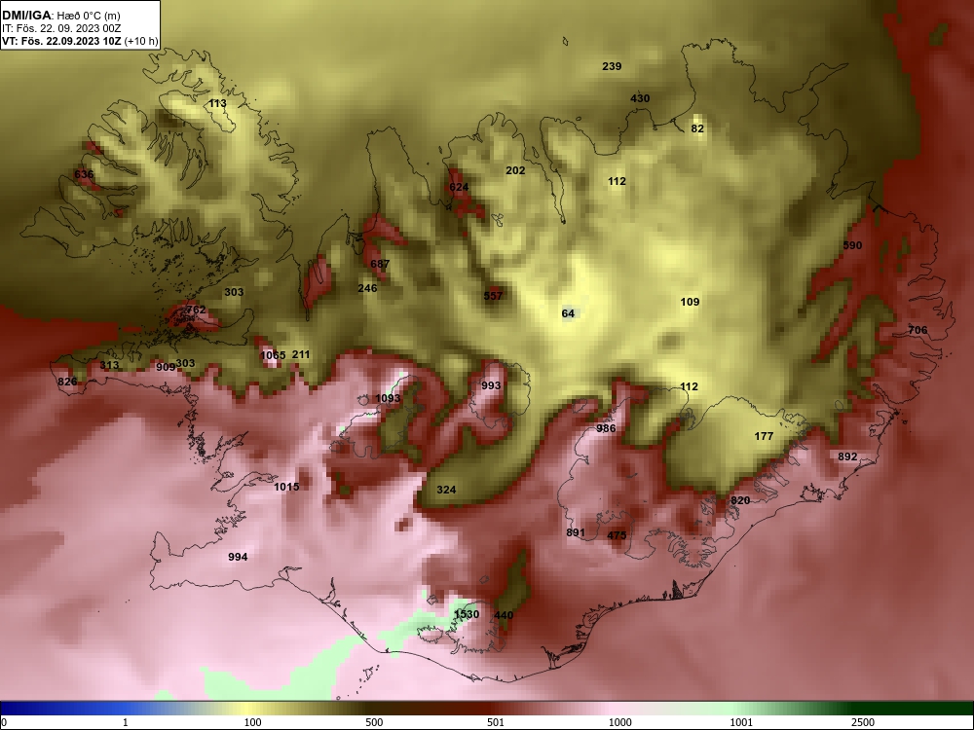The height and width of the screenshot is (730, 974).
Task: Select the map value 1015
Action: click(x=286, y=487)
